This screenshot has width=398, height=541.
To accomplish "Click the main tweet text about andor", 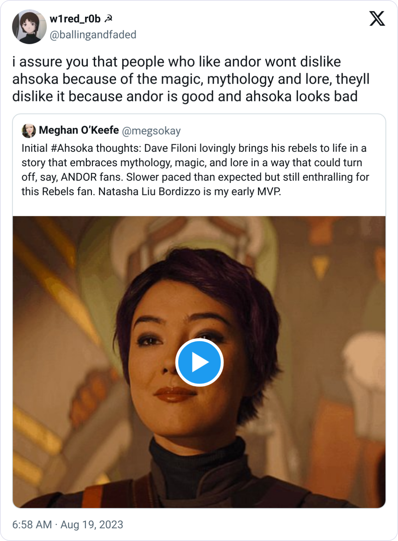I will pyautogui.click(x=191, y=79).
